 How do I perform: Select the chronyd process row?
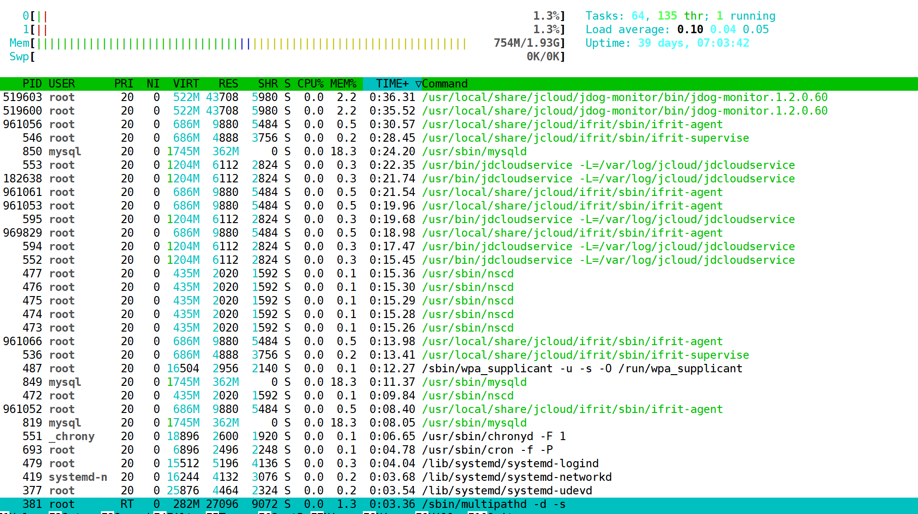click(x=493, y=437)
